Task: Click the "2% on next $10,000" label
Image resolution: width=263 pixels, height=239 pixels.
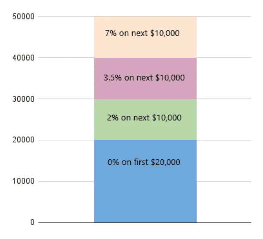Action: tap(144, 118)
